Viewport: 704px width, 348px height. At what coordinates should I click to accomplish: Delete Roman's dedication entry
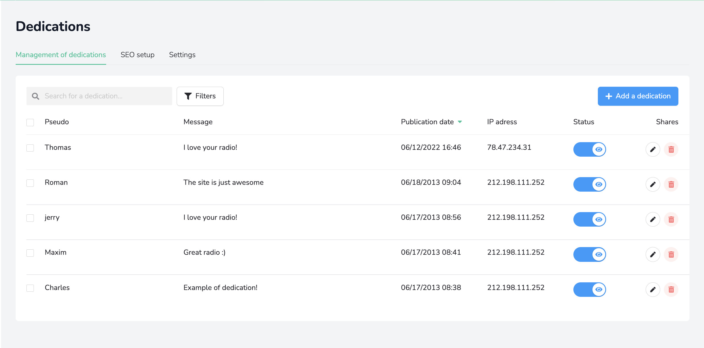671,184
